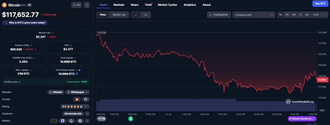Screen dimensions: 330x125
Task: Open the third wallet icon with squares
Action: 71,121
